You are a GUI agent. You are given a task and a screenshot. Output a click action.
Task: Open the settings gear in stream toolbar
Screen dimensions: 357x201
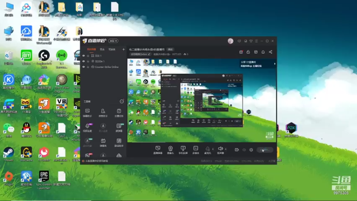coord(251,150)
